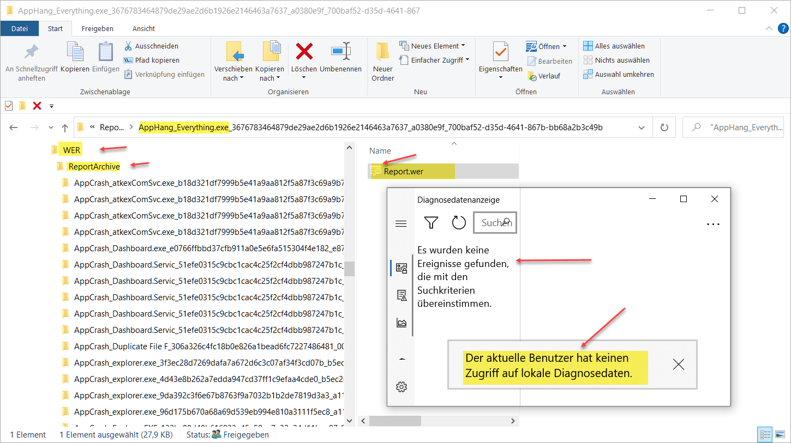Dismiss the Zugriff auf lokale Diagnosedaten notification
The image size is (791, 443).
pyautogui.click(x=678, y=365)
